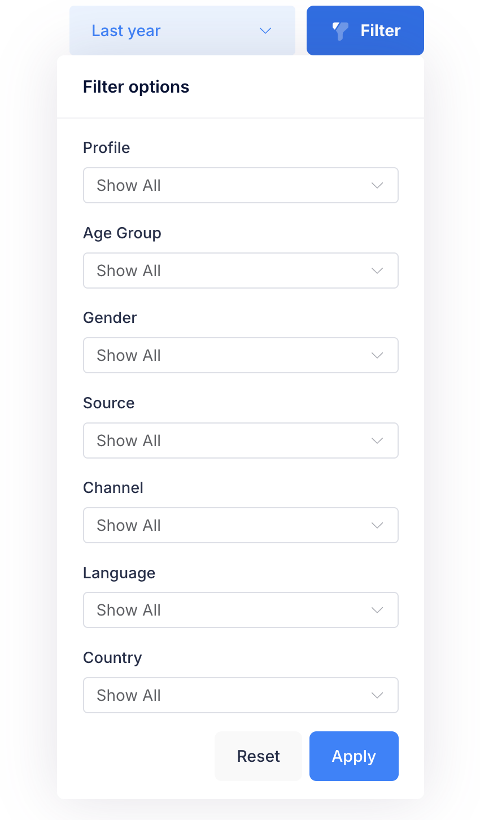This screenshot has width=480, height=820.
Task: Expand the Source filter dropdown
Action: (x=241, y=440)
